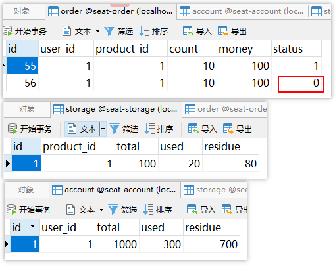
Task: Select id cell 1 in account table
Action: (25, 244)
